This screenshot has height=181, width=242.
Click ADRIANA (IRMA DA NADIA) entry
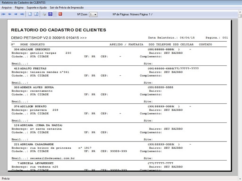pos(41,125)
